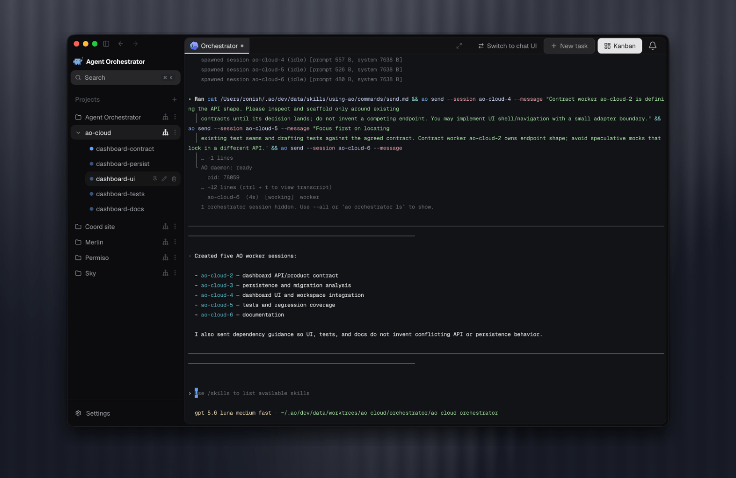
Task: Open the orchestrator icon for Sky
Action: 166,273
